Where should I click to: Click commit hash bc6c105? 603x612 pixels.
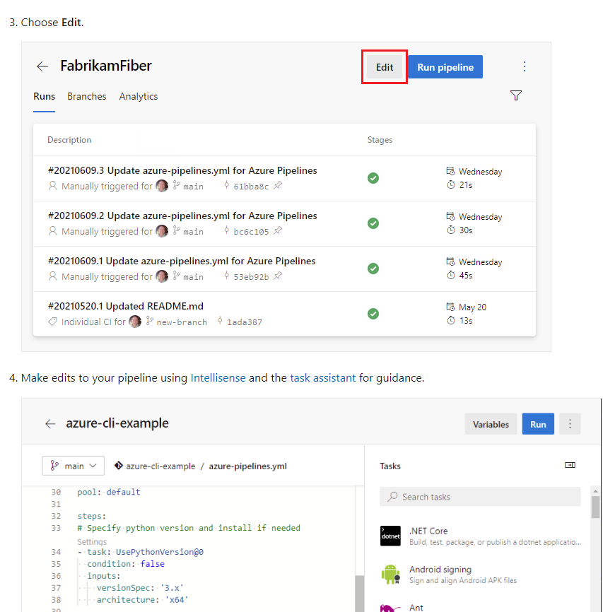coord(251,232)
